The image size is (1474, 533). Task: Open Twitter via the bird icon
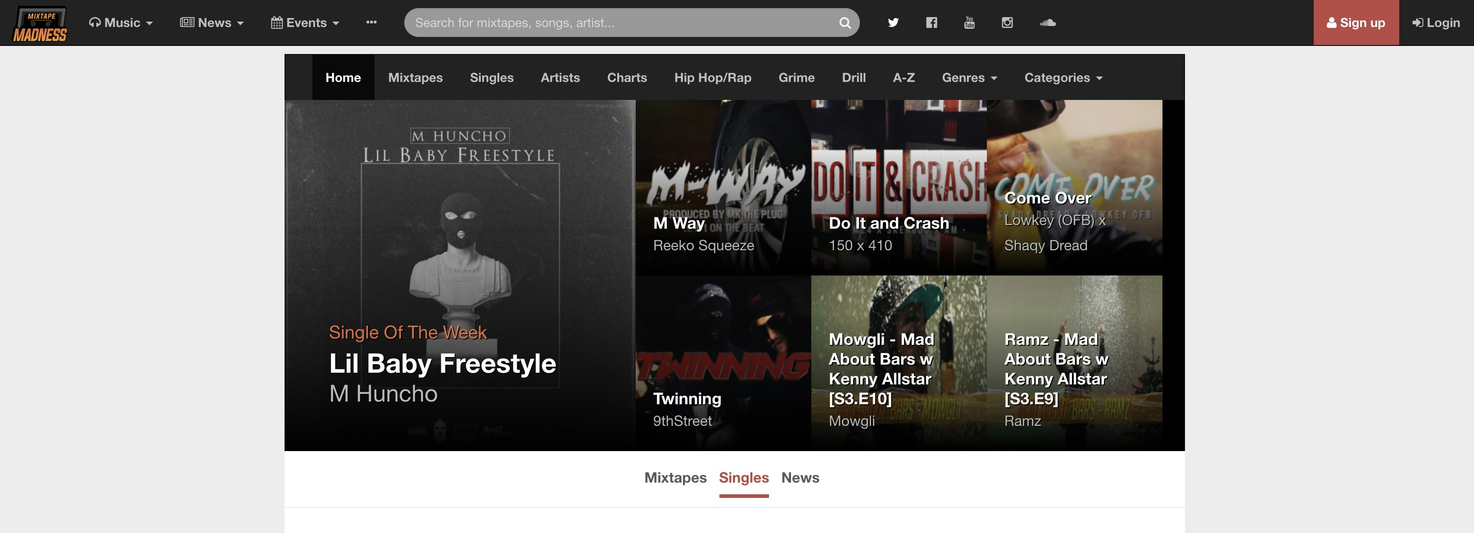click(893, 23)
